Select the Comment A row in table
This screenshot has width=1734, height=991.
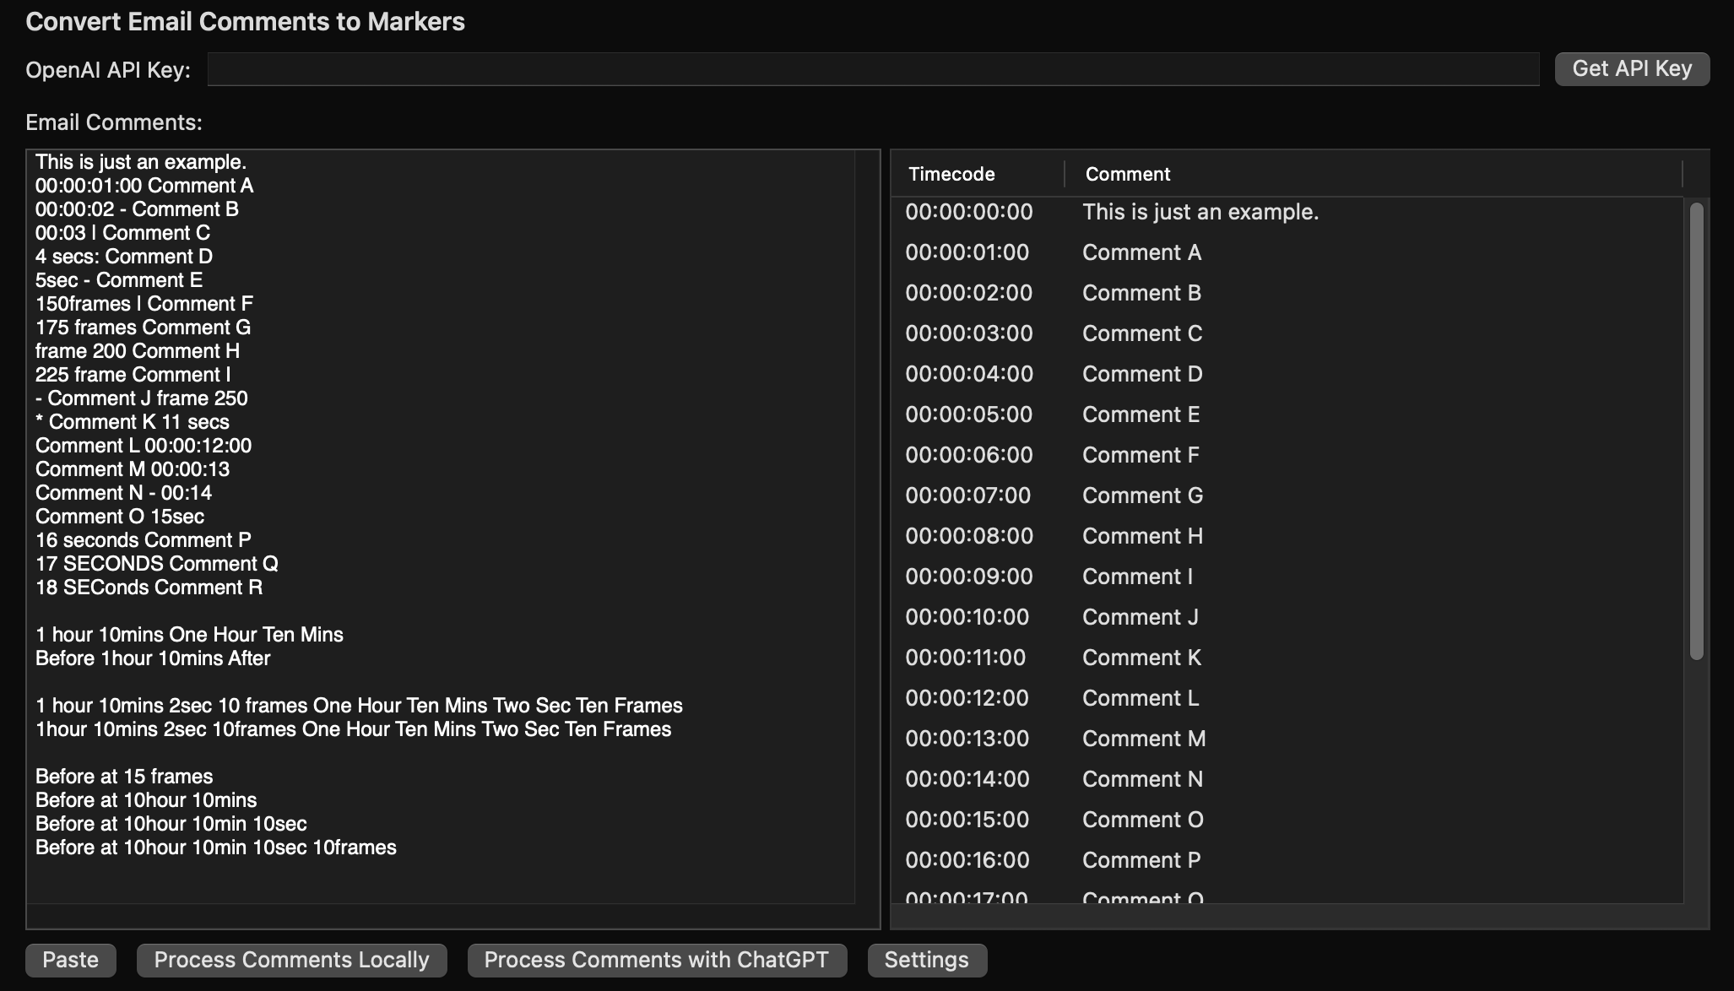[1141, 252]
